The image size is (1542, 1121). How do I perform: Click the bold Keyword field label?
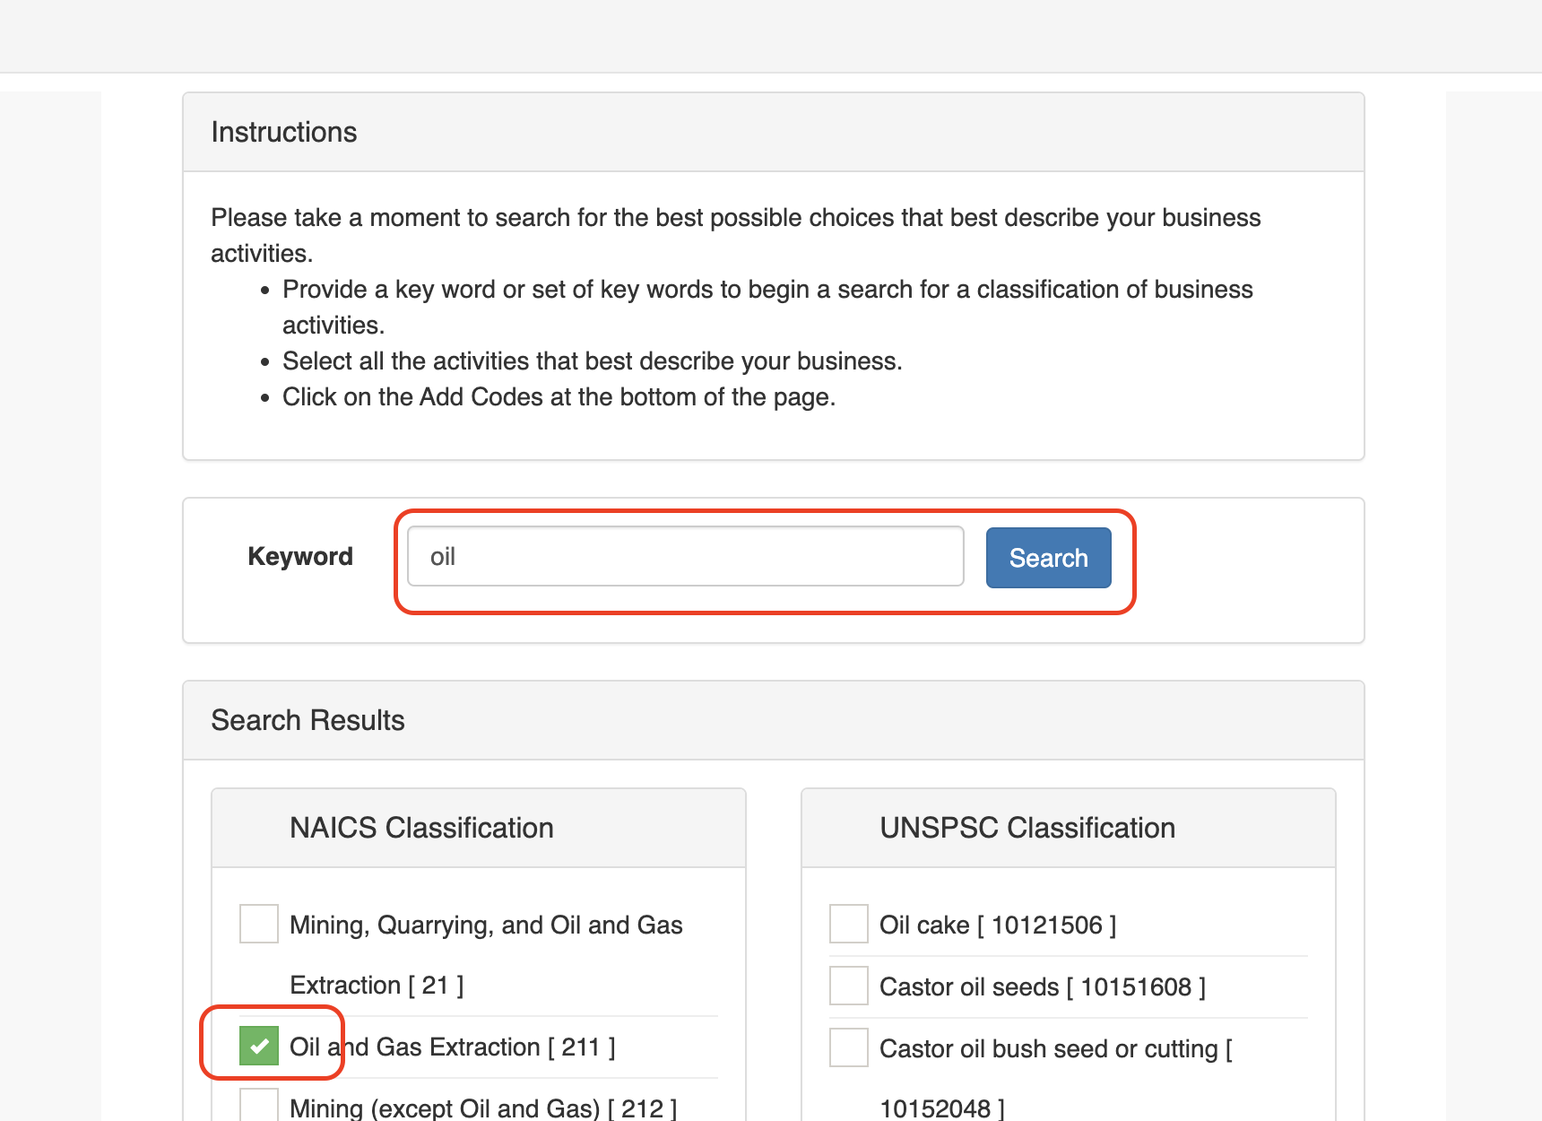(x=300, y=556)
